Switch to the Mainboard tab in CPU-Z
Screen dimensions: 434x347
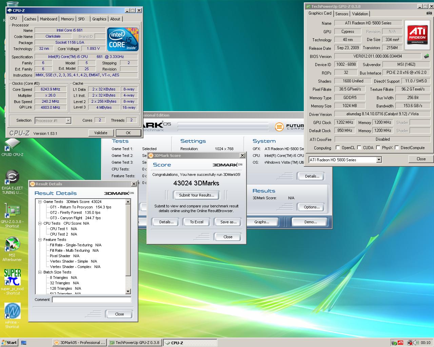point(48,19)
